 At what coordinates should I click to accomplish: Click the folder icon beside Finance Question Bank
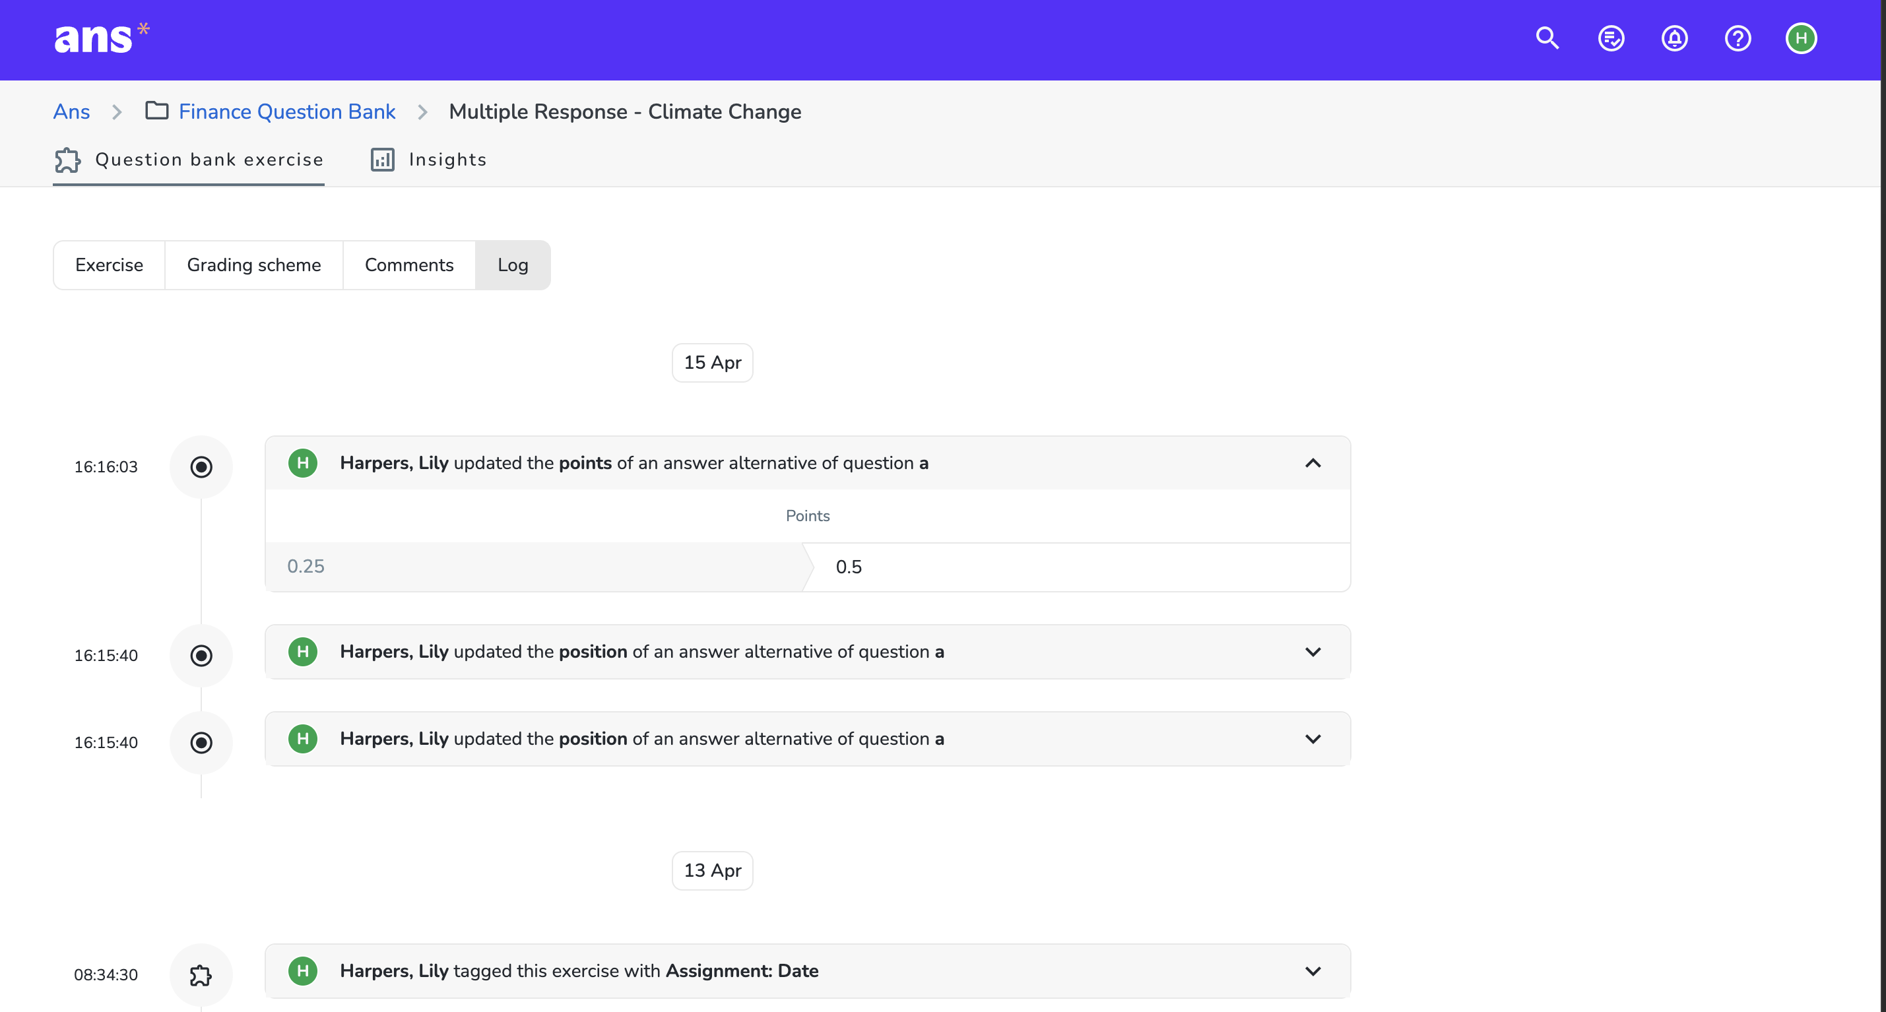coord(156,110)
